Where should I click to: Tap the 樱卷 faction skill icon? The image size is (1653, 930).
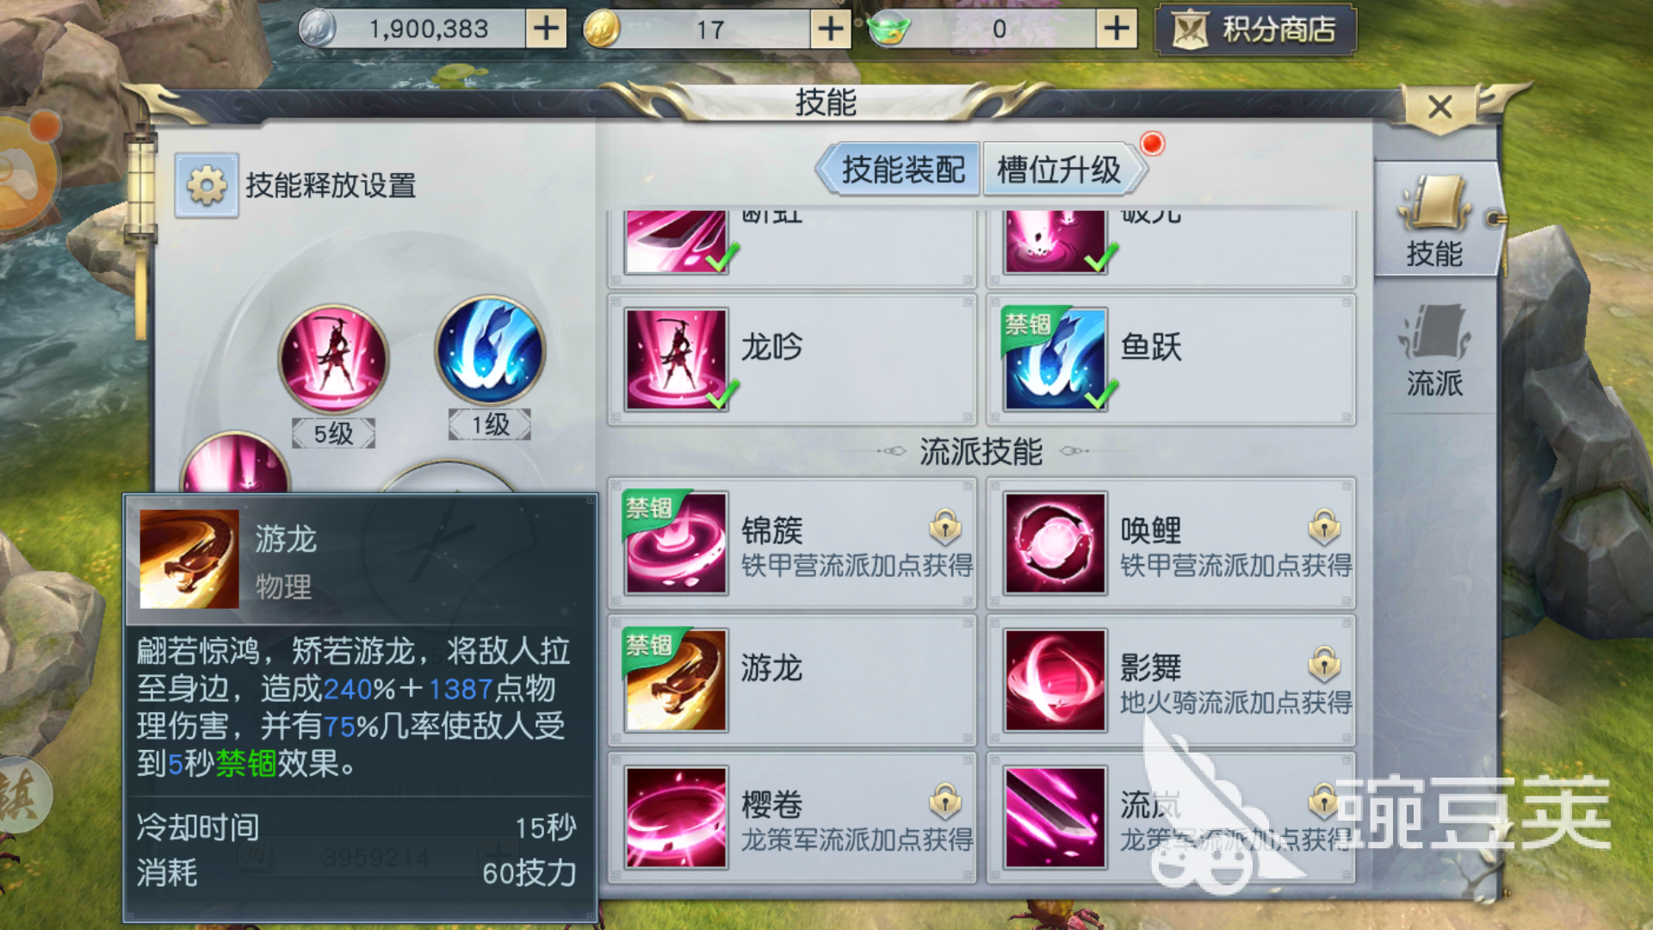(677, 817)
